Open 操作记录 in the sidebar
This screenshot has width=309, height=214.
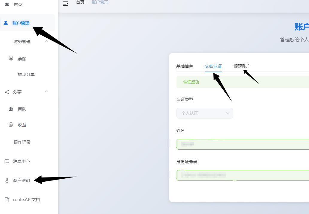click(22, 142)
